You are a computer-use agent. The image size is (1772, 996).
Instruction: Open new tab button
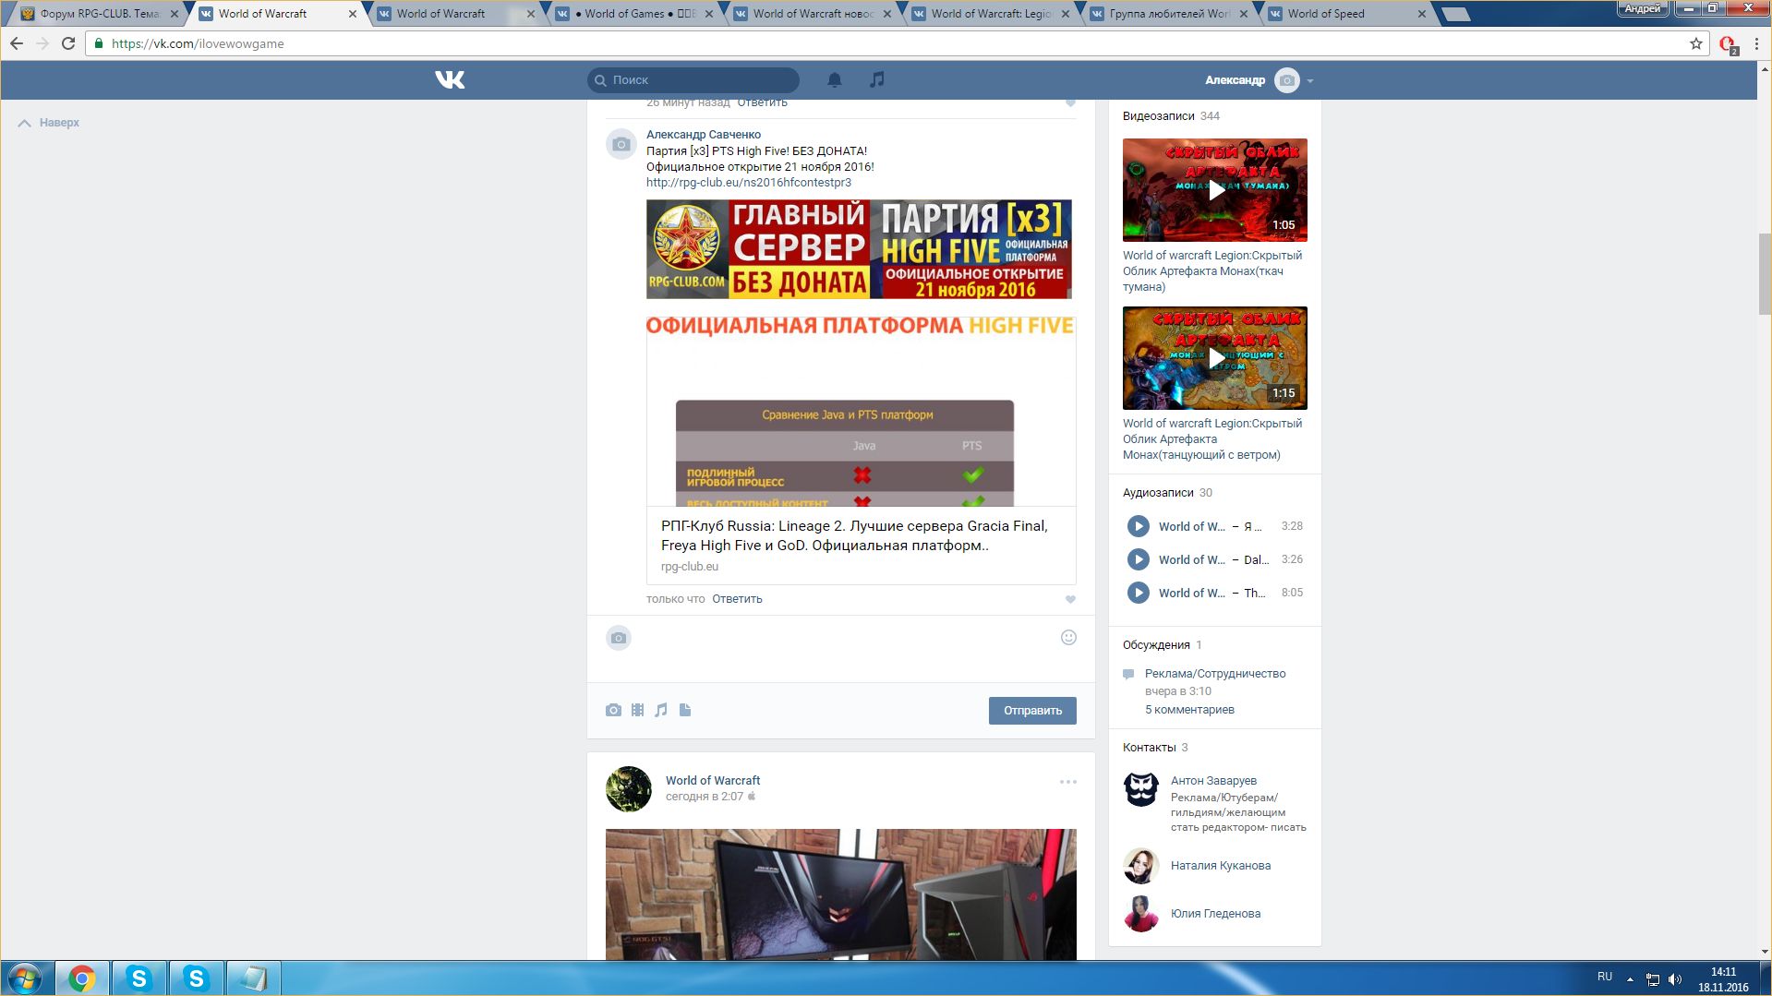coord(1456,14)
